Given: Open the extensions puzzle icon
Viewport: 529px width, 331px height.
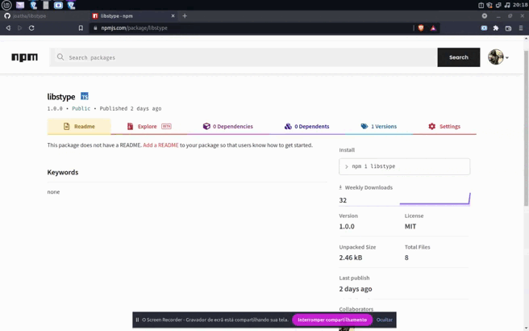Looking at the screenshot, I should [x=496, y=28].
